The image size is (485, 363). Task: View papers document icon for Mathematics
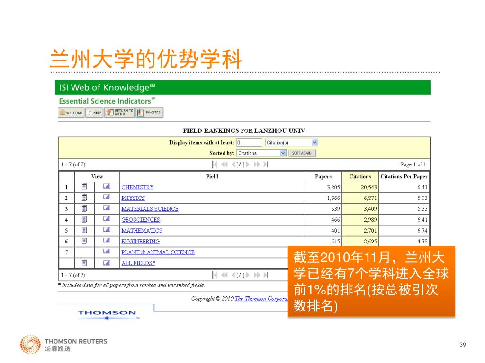(x=84, y=230)
